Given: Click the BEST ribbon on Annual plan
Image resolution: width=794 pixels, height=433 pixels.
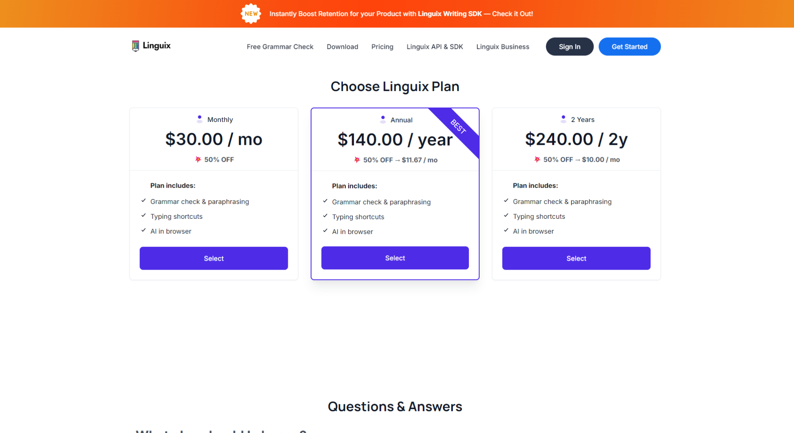Looking at the screenshot, I should coord(459,127).
